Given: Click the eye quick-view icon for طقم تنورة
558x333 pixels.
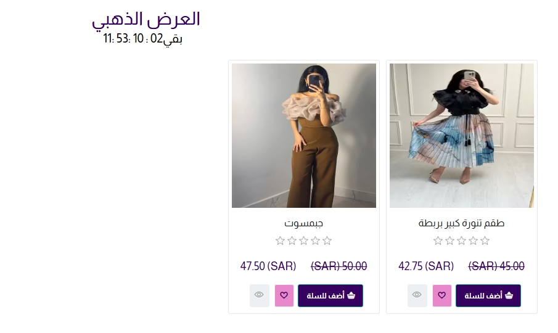Looking at the screenshot, I should [417, 295].
